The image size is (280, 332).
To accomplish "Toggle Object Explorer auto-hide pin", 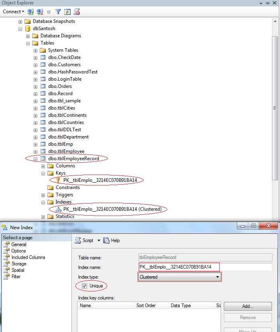I will [x=268, y=3].
